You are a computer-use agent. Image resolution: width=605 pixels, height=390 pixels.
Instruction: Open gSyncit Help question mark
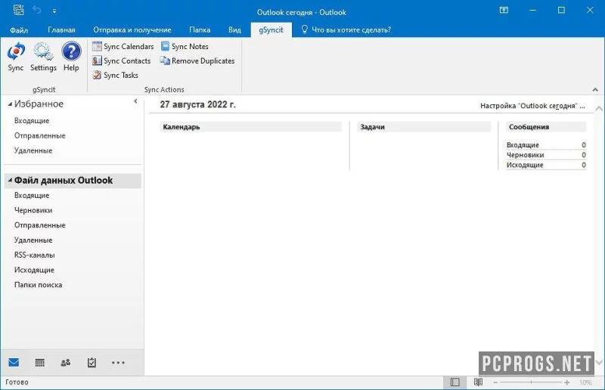point(71,57)
